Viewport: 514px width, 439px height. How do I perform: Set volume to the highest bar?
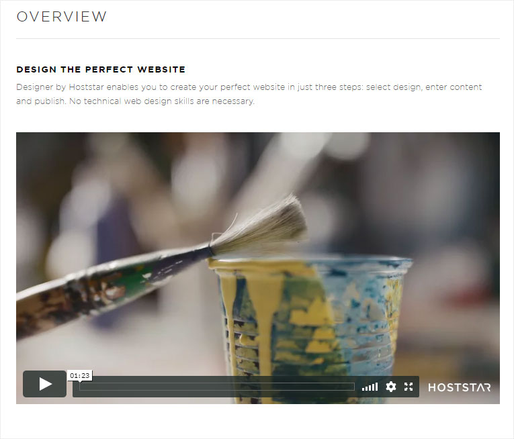(377, 387)
